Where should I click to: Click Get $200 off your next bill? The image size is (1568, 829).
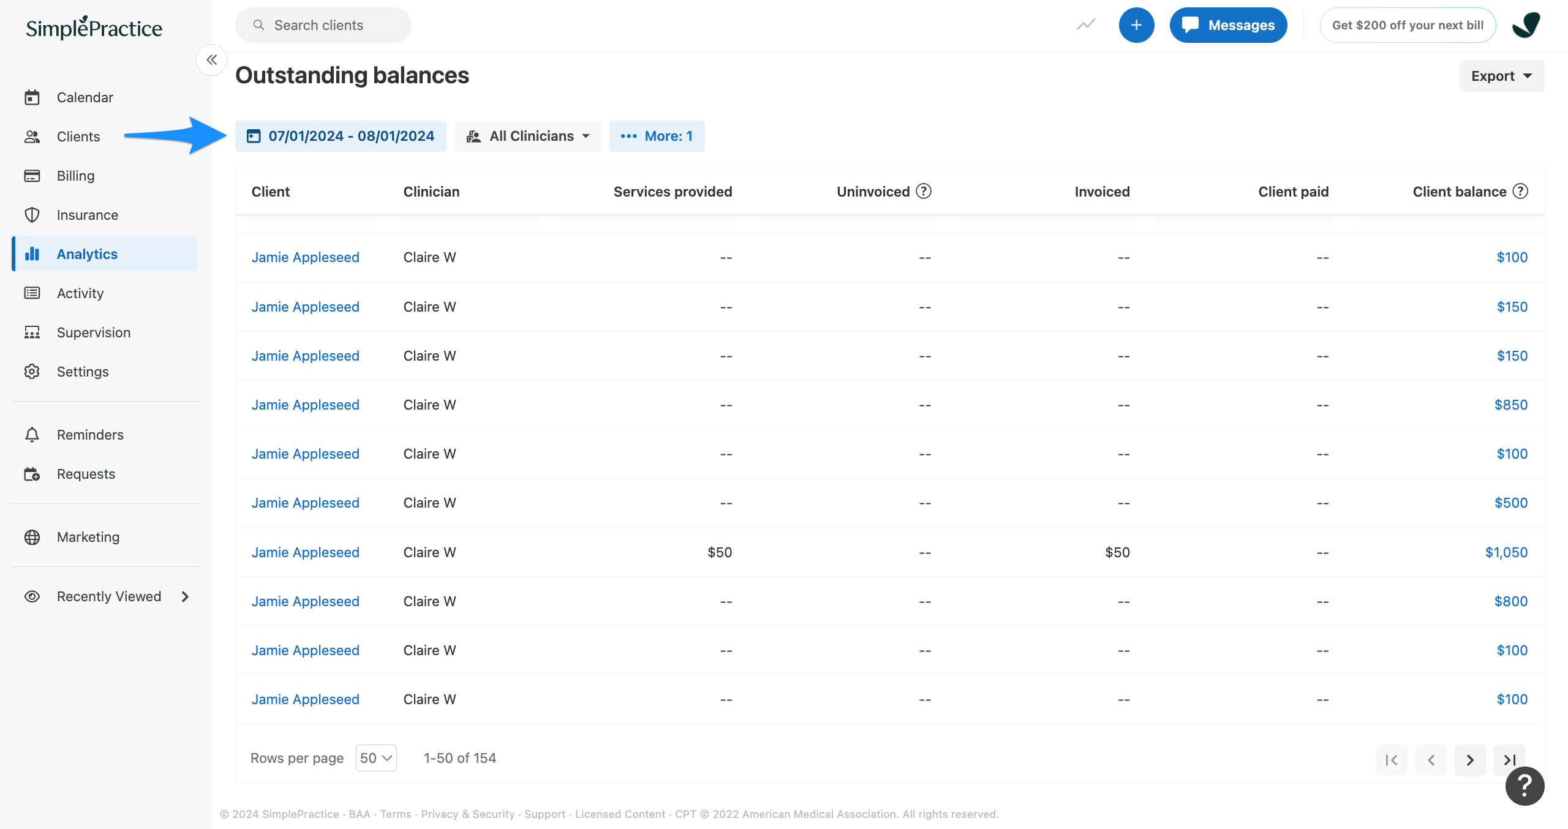tap(1408, 25)
